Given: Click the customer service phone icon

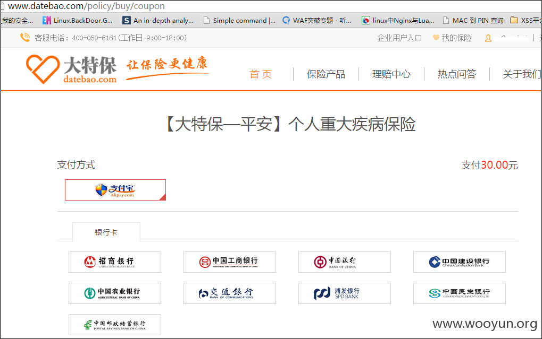Looking at the screenshot, I should [25, 37].
